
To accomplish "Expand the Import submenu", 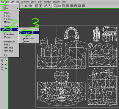I will coord(10,27).
